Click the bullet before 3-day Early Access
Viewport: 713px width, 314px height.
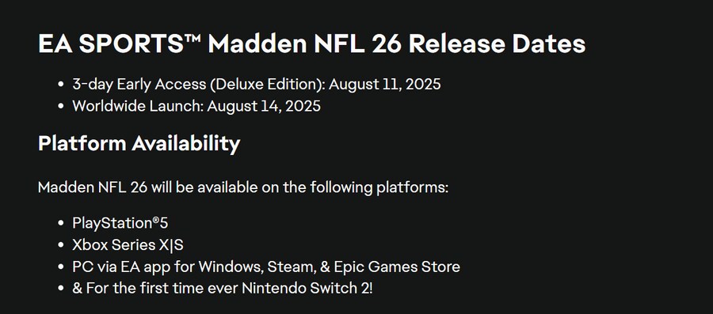(x=61, y=85)
